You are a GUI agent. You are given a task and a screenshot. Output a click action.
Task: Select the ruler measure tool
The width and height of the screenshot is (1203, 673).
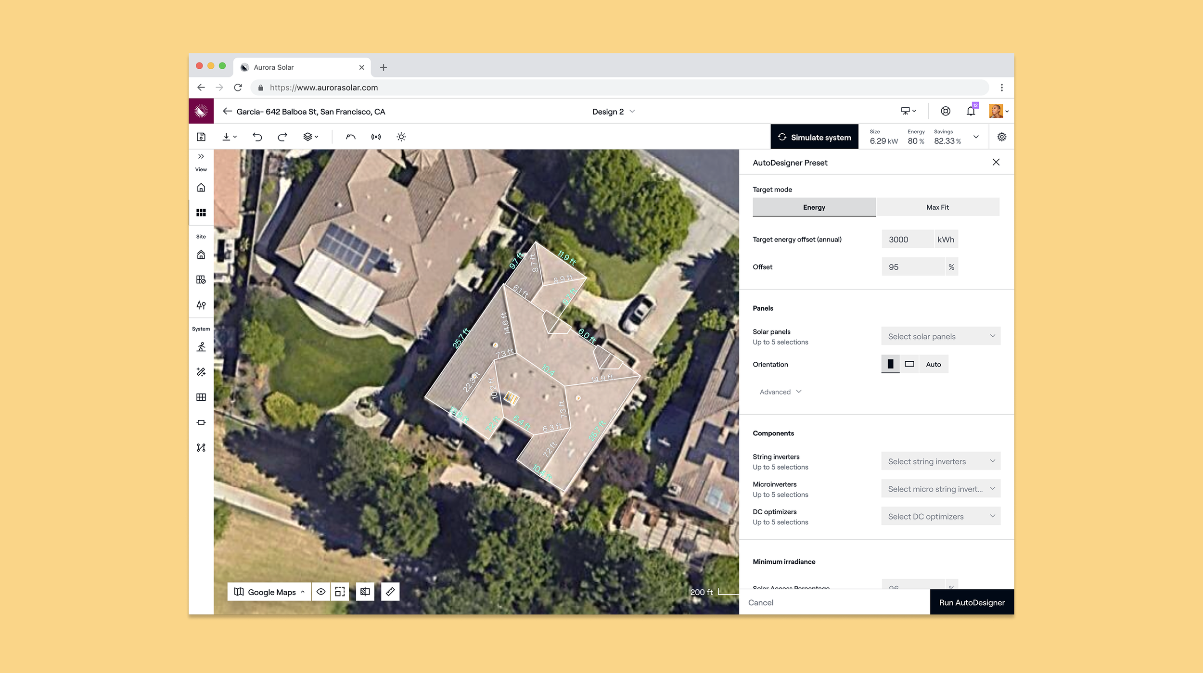coord(390,592)
